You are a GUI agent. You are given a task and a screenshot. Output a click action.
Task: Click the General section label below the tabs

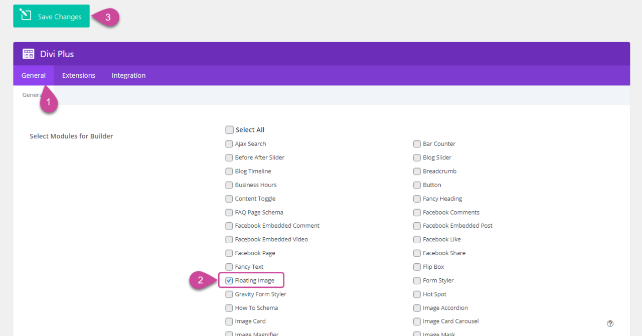[31, 94]
